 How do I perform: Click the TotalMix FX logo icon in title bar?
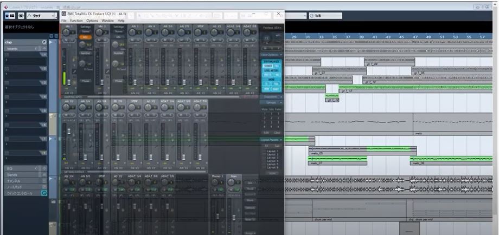[63, 14]
